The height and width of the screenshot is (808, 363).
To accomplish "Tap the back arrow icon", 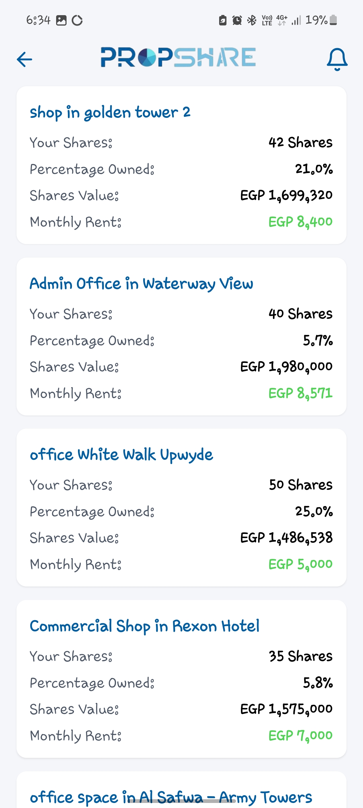I will pos(25,59).
